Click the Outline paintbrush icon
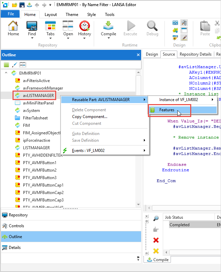221x272 pixels. (x=15, y=65)
